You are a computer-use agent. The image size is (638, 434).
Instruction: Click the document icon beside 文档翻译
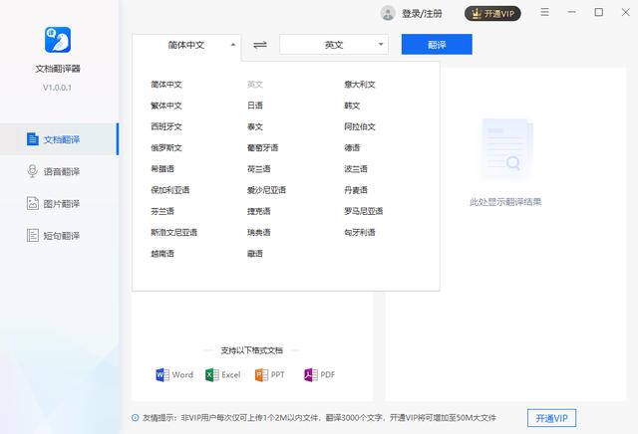coord(33,139)
